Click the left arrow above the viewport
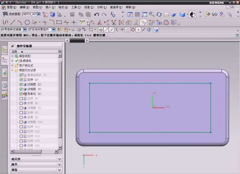This screenshot has height=174, width=240. click(x=67, y=40)
